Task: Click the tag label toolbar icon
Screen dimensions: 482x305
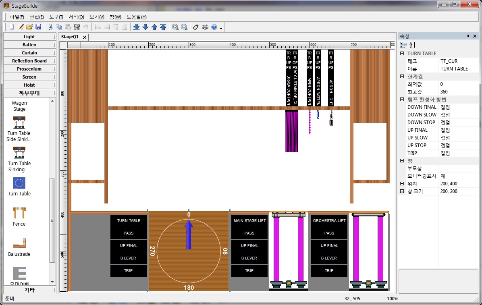Action: (196, 27)
